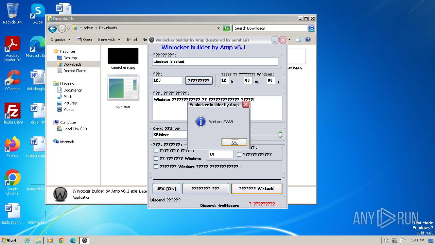Select the camethere.jpg thumbnail
Screen dimensions: 435x245
(x=123, y=56)
